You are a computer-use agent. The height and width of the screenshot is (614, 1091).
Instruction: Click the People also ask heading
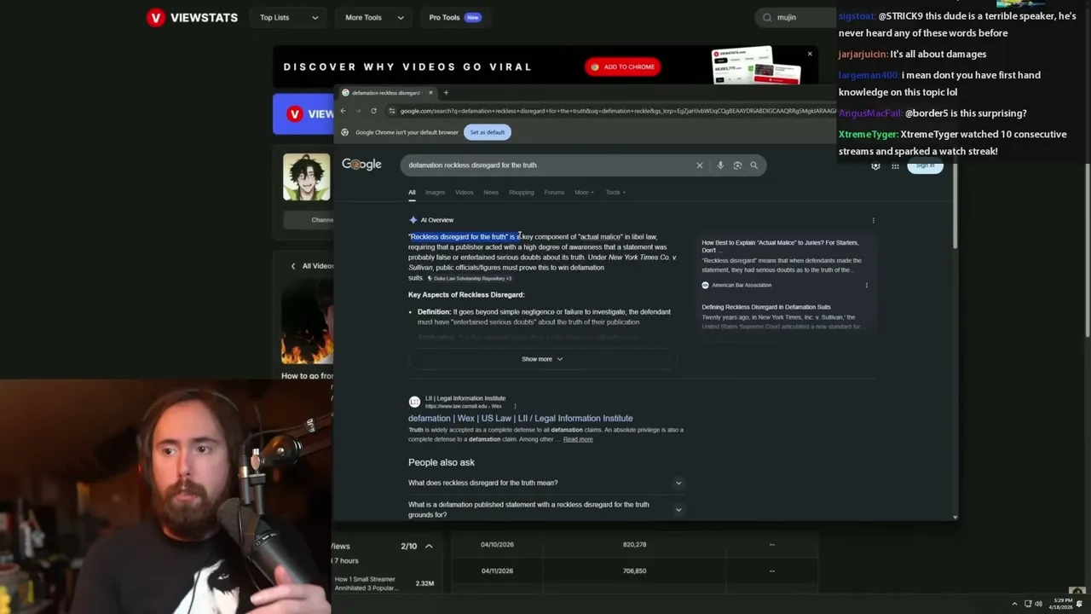tap(442, 462)
